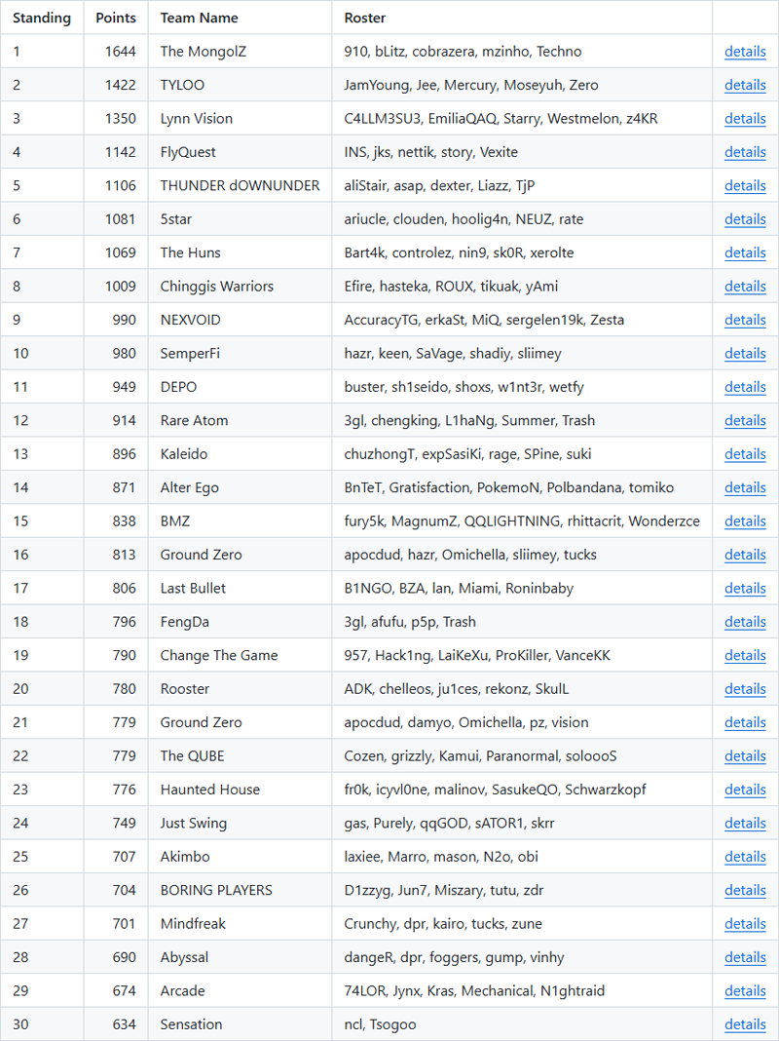
Task: Click the NEXVOID details link
Action: tap(745, 320)
